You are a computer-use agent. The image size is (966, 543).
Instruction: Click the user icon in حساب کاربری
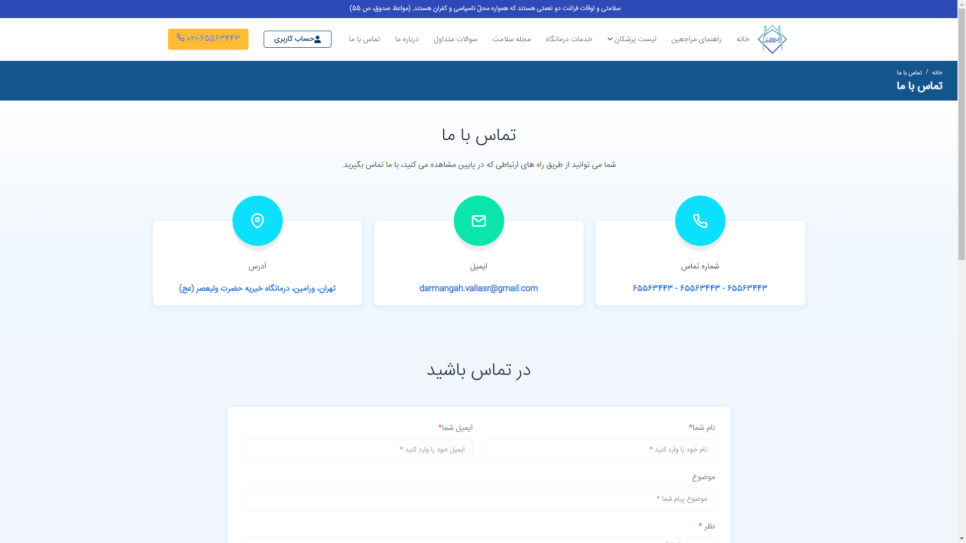[x=317, y=39]
